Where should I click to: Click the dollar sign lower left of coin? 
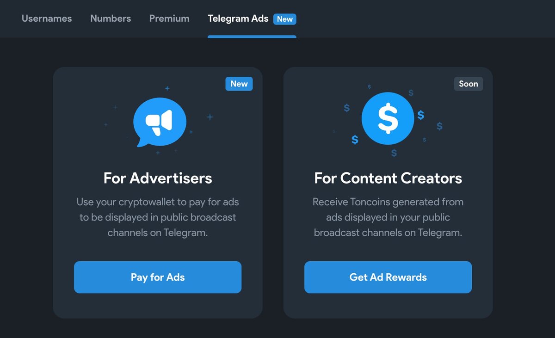(x=355, y=140)
